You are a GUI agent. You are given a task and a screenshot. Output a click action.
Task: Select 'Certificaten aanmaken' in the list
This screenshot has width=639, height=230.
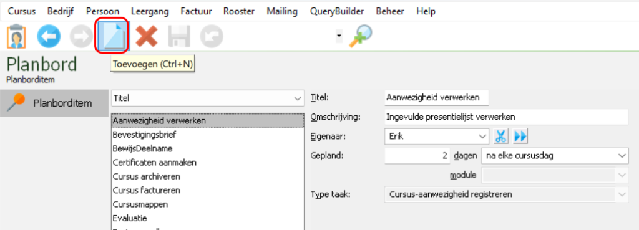[207, 163]
